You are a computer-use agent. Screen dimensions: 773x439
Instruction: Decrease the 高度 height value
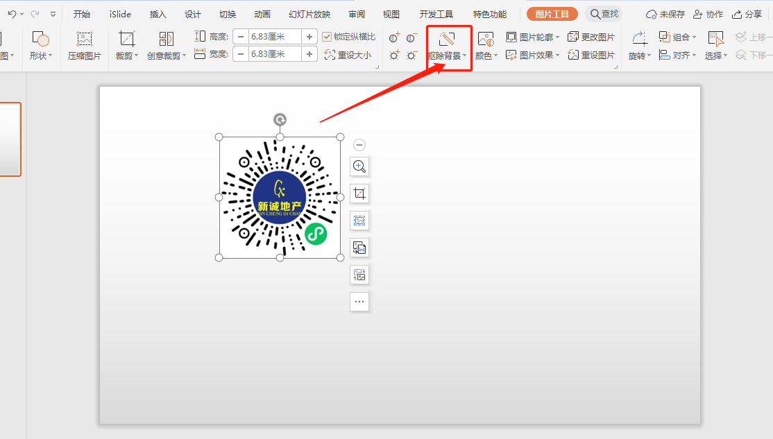click(x=241, y=37)
